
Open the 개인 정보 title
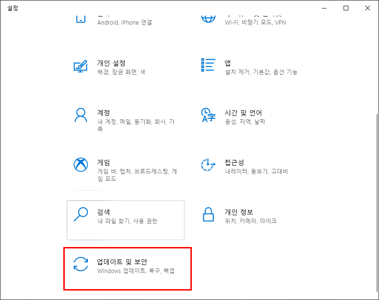(x=239, y=212)
